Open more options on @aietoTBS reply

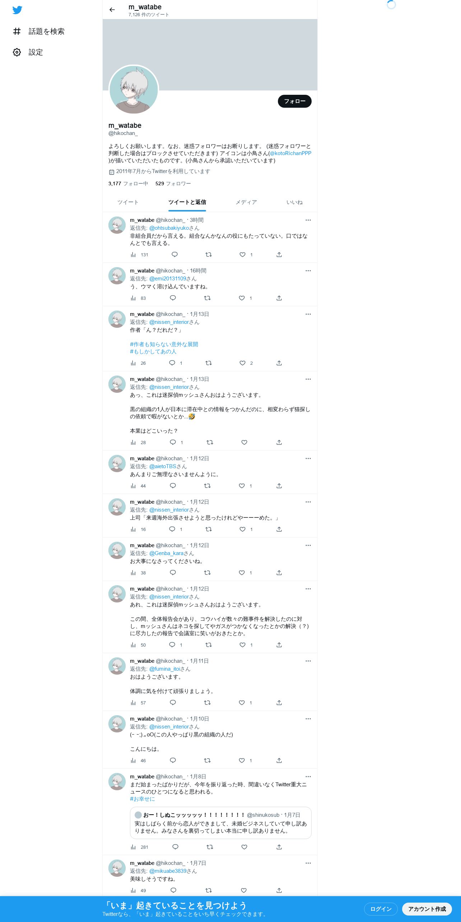pos(308,458)
